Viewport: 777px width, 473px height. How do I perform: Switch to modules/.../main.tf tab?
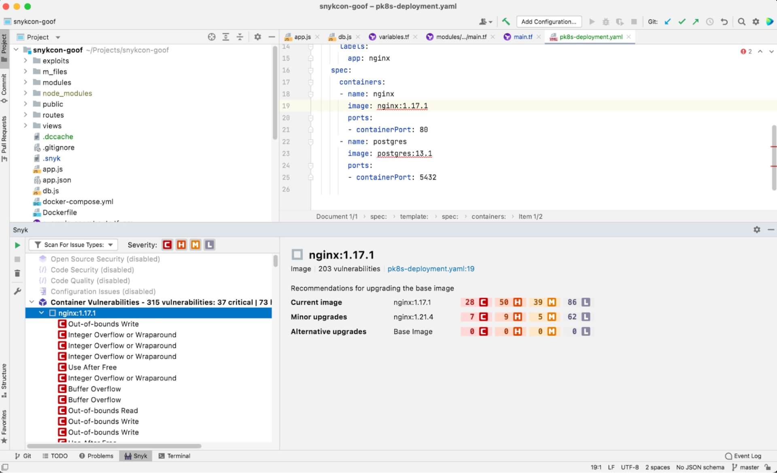(x=461, y=37)
